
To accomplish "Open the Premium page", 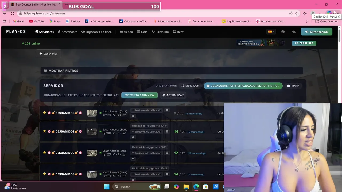I will pos(160,32).
